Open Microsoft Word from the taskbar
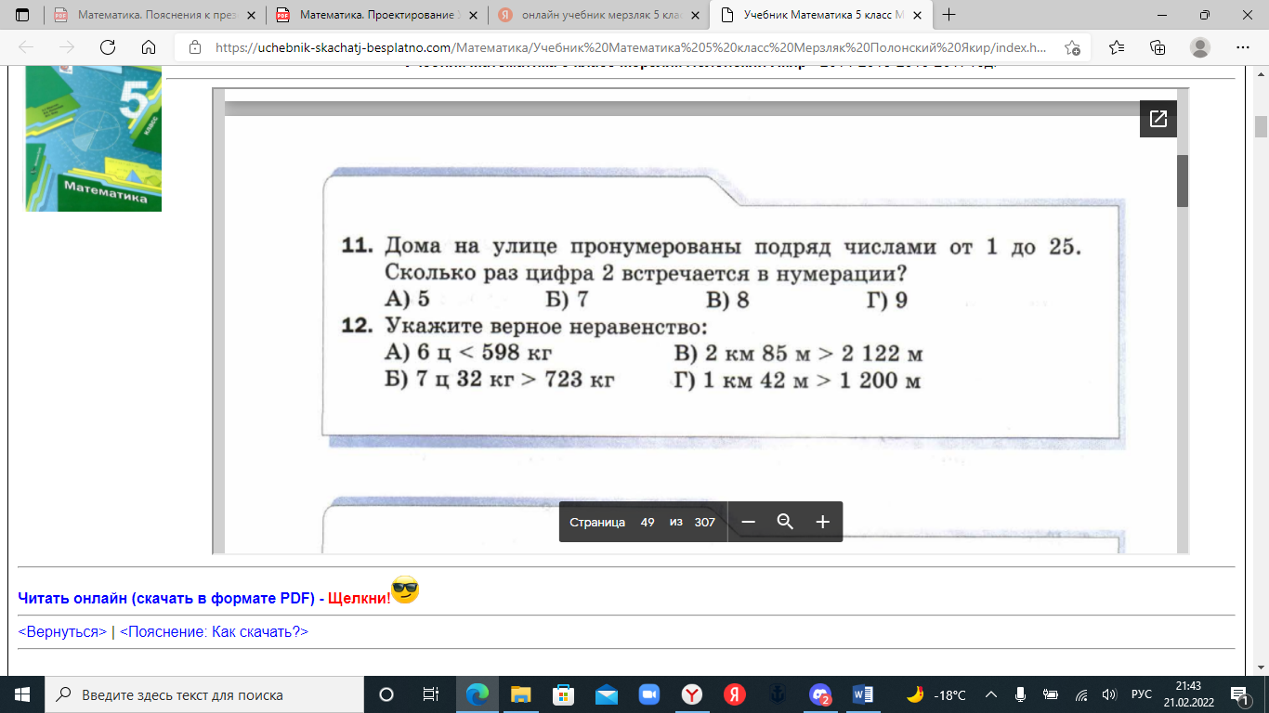 coord(863,694)
